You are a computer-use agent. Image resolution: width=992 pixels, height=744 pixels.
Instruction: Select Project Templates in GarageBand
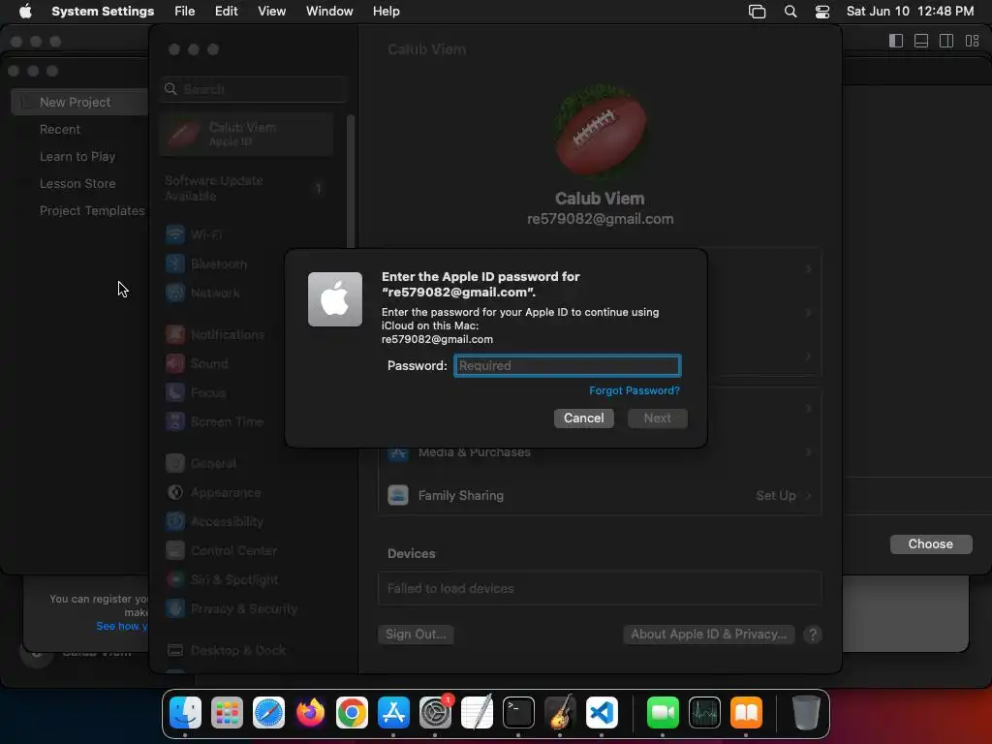[x=92, y=210]
